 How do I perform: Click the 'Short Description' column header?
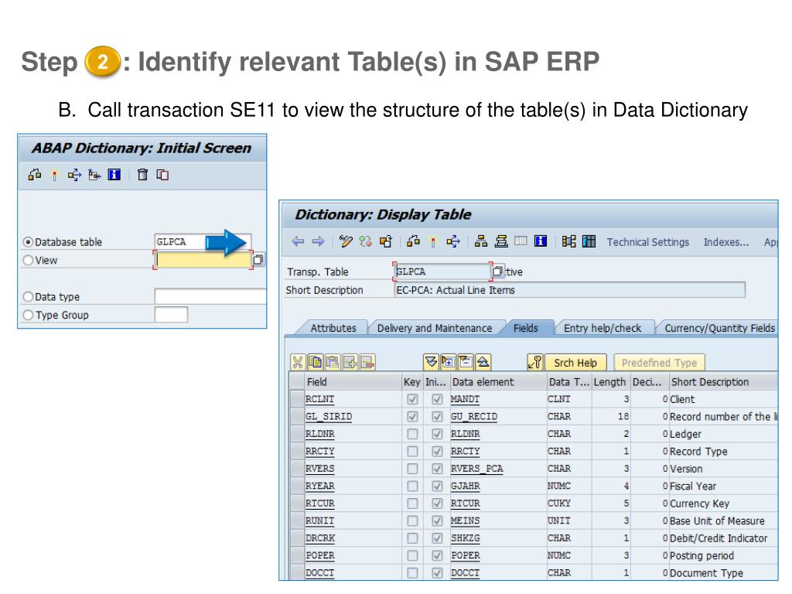pos(710,382)
